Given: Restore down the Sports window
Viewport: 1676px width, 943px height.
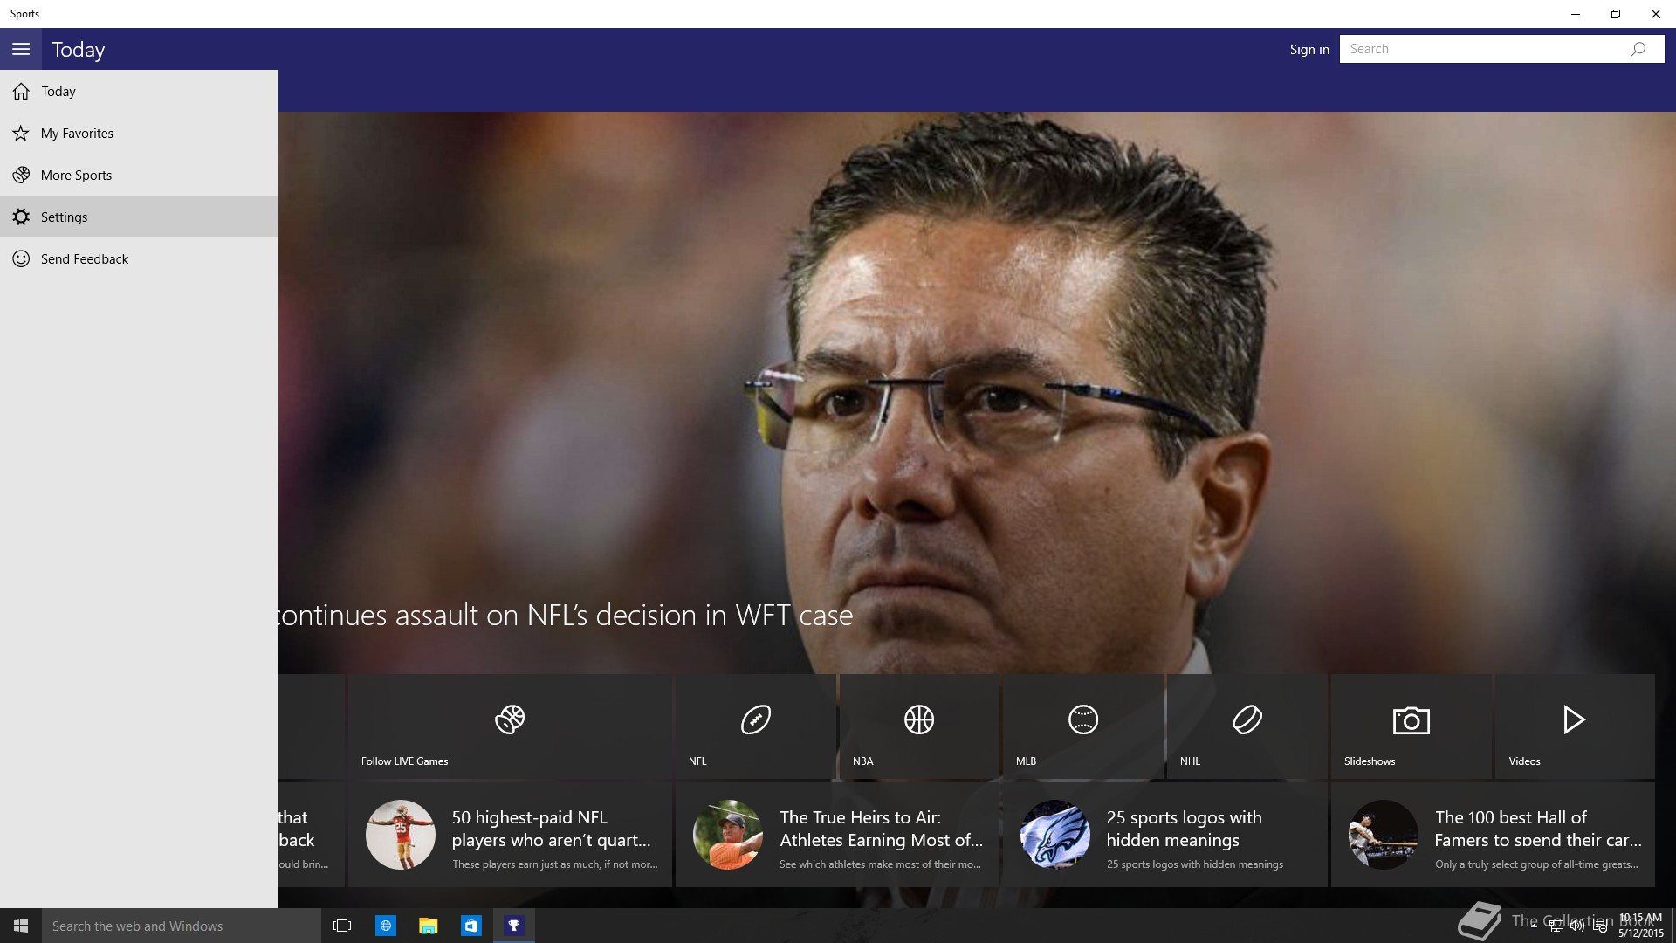Looking at the screenshot, I should click(x=1616, y=14).
